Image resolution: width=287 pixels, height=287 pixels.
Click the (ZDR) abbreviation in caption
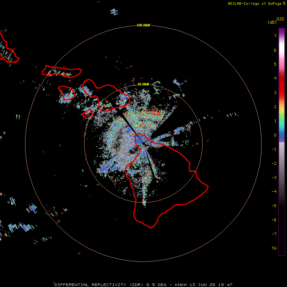[x=136, y=285]
